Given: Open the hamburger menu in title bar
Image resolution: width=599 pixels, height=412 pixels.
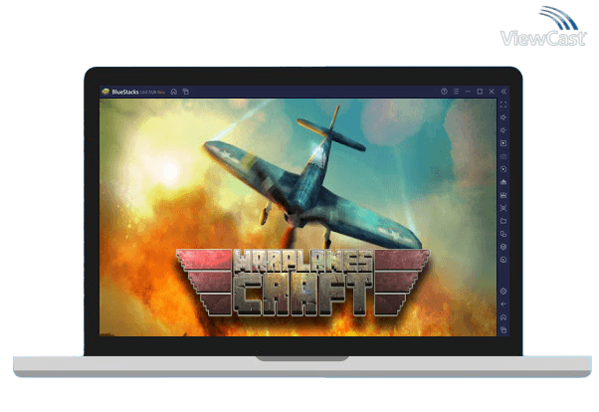Looking at the screenshot, I should coord(456,92).
